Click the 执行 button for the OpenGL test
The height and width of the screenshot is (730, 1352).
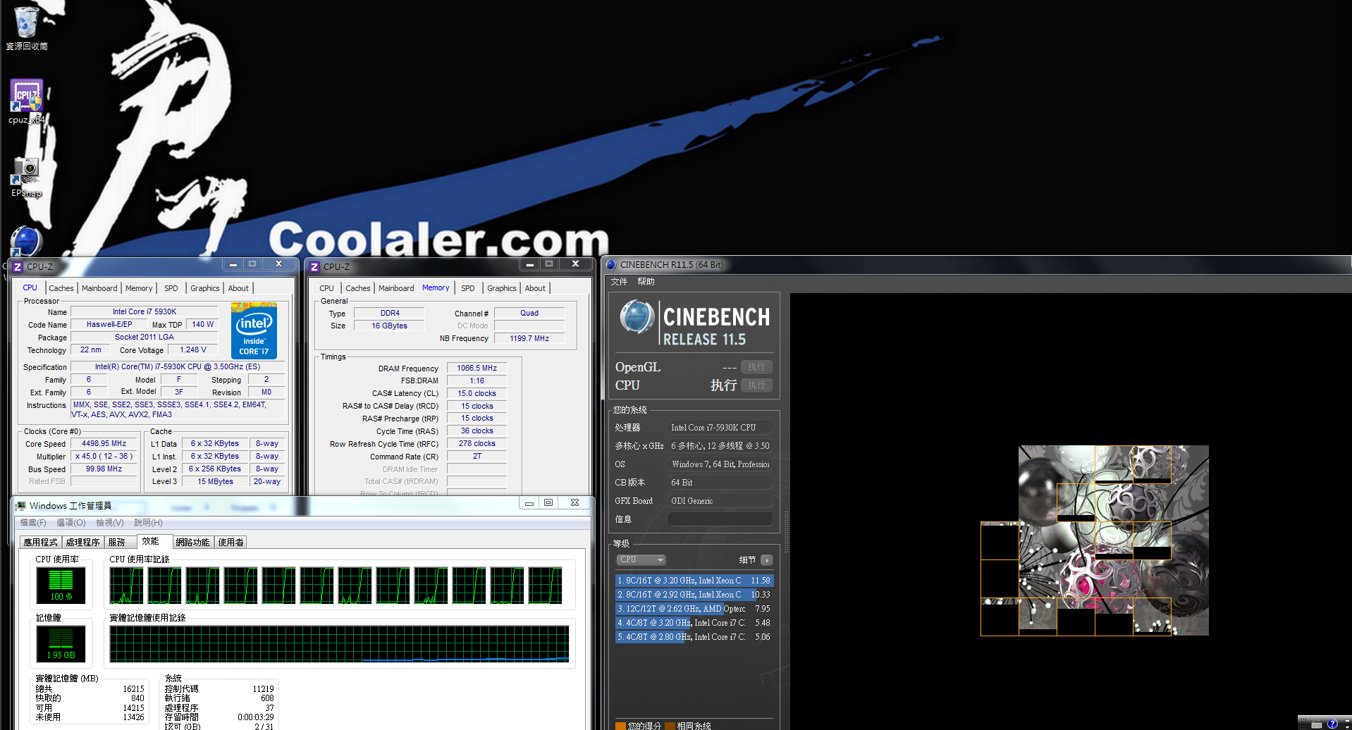click(x=756, y=367)
